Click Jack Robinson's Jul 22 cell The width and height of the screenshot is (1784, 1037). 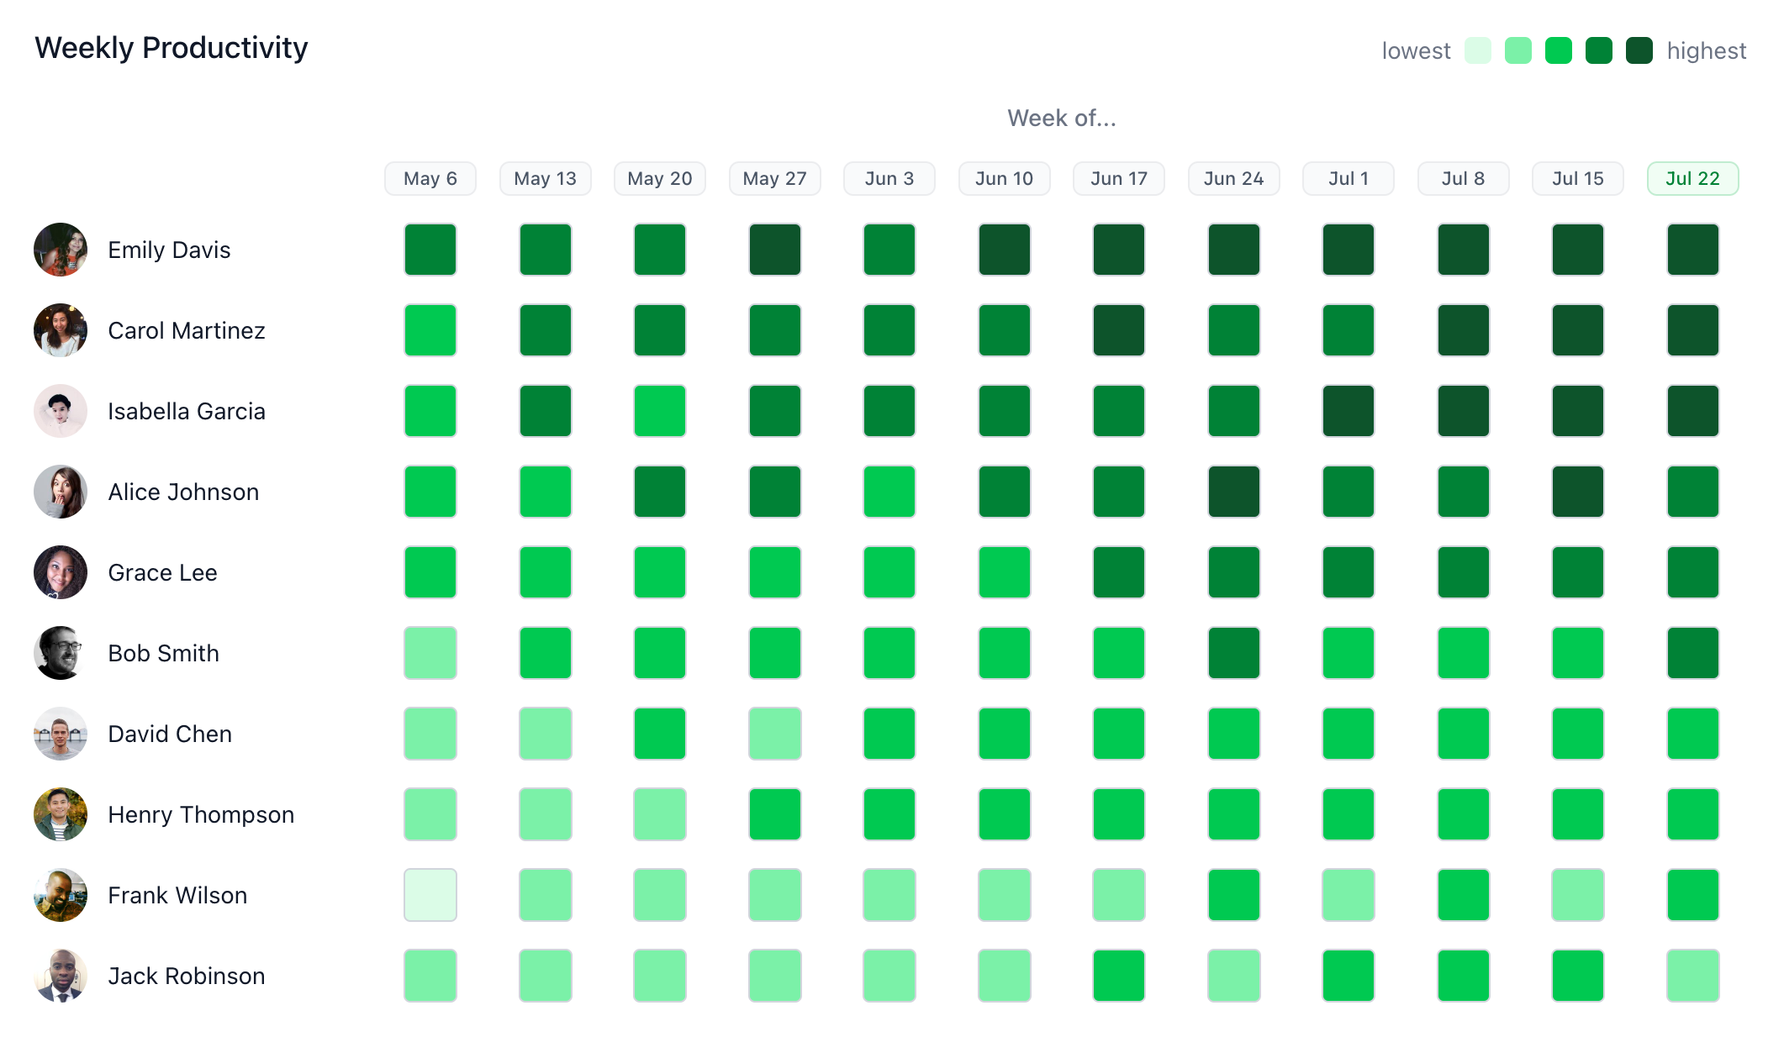click(1692, 976)
